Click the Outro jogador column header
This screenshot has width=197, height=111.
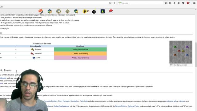[36, 46]
